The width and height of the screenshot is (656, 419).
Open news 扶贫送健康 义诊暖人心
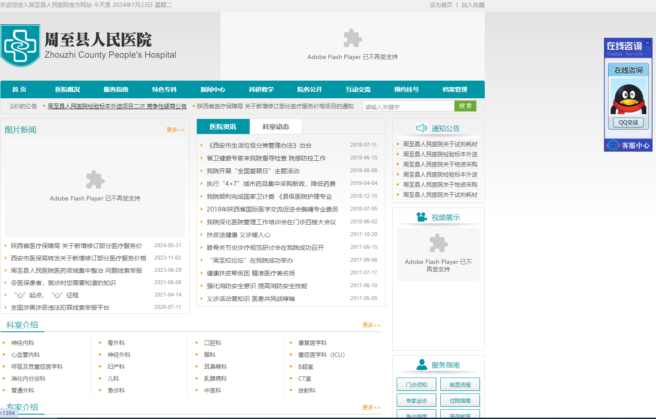click(239, 235)
